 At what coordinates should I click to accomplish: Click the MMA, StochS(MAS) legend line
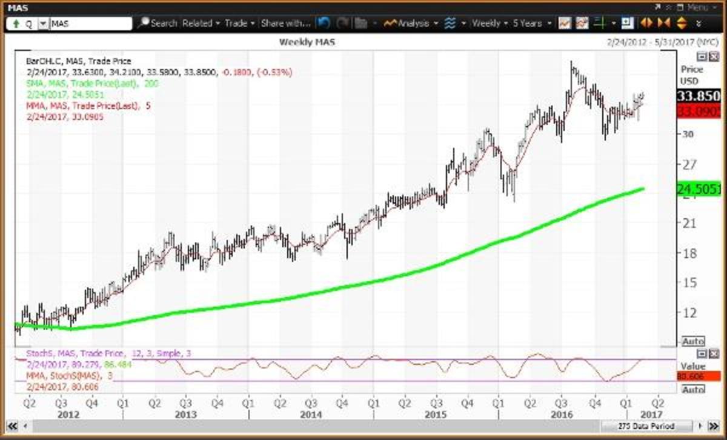(x=70, y=376)
